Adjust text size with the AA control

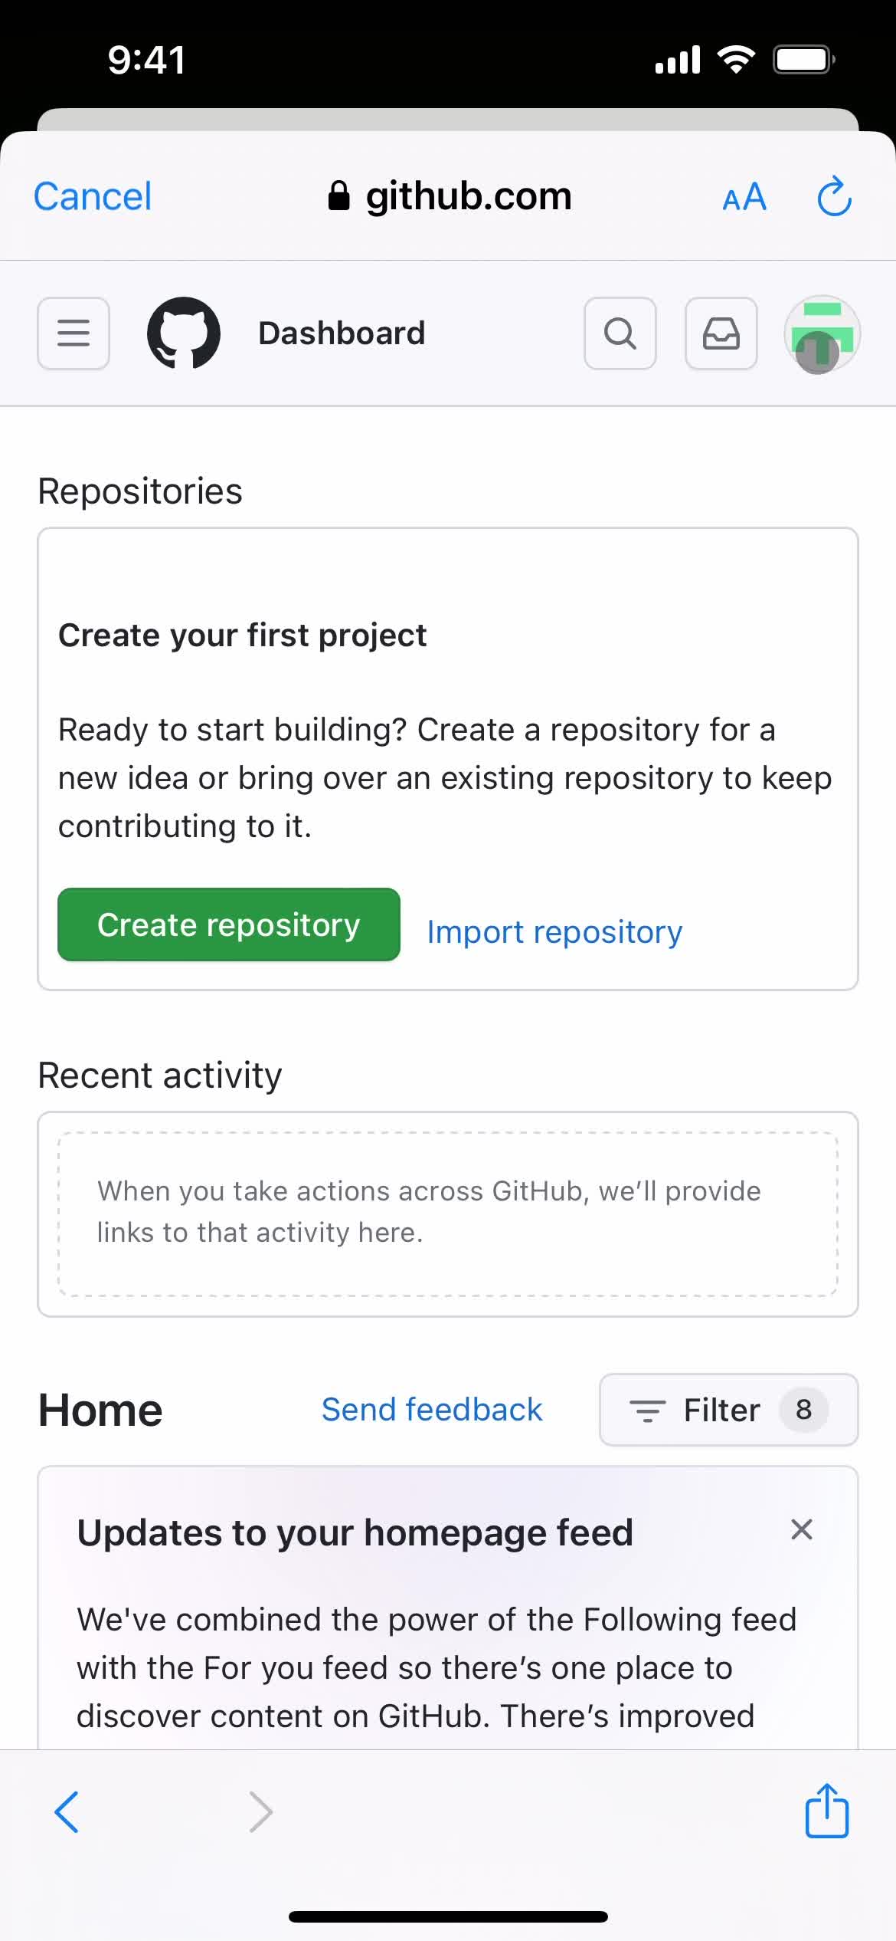click(744, 197)
